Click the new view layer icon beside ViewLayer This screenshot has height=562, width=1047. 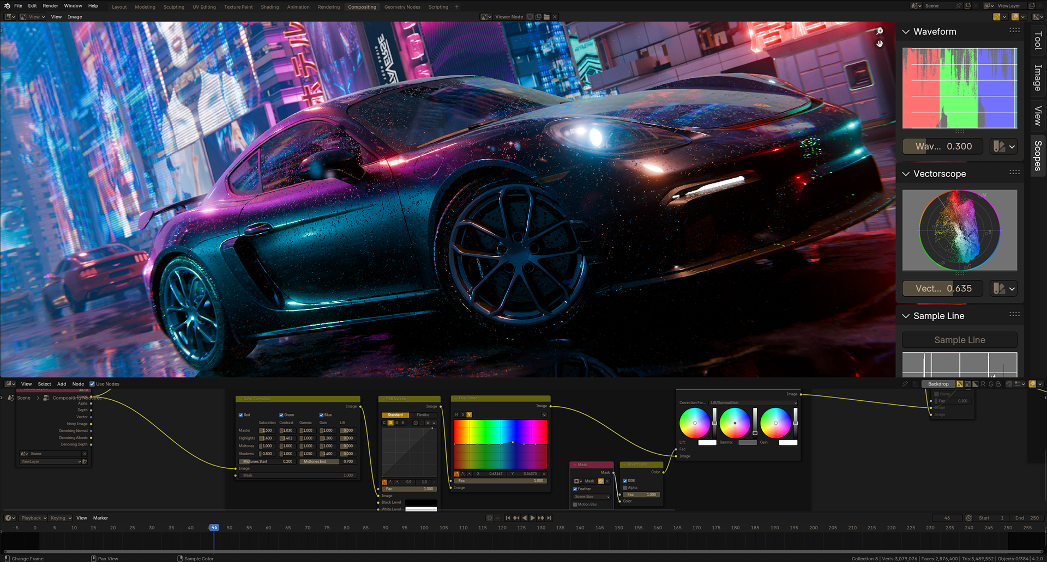[x=1032, y=6]
